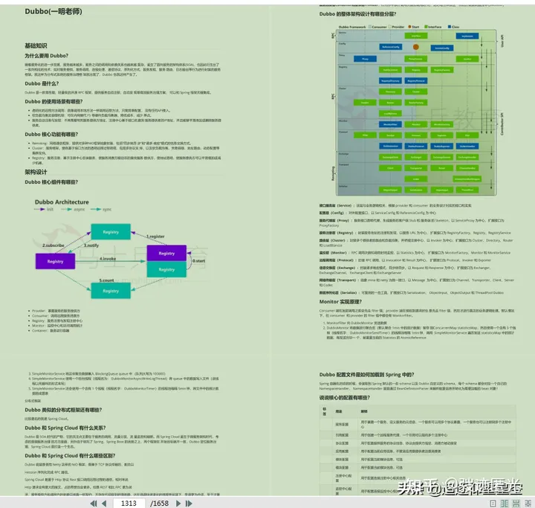This screenshot has width=535, height=508.
Task: Click the bottom teal Registry box
Action: [x=111, y=291]
